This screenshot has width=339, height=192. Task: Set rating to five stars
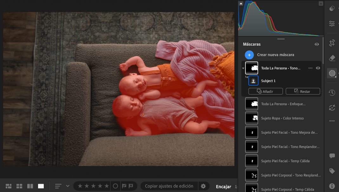tap(107, 186)
